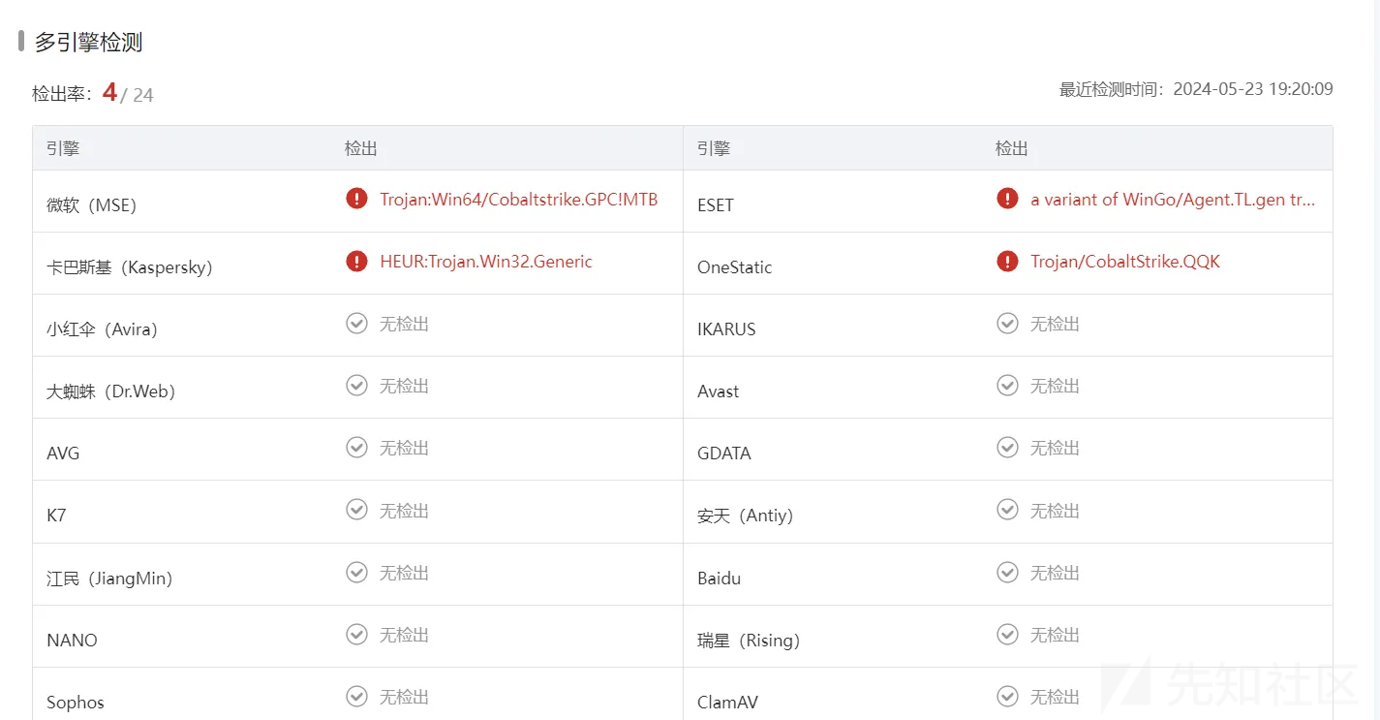Screen dimensions: 1380x720
Task: Click the 江民 (JiangMin) engine name
Action: pyautogui.click(x=109, y=579)
